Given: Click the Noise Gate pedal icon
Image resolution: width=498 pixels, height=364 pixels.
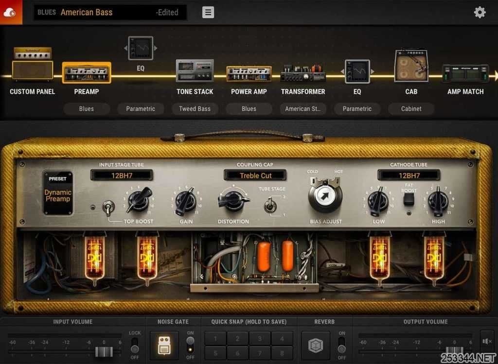Looking at the screenshot, I should [164, 346].
